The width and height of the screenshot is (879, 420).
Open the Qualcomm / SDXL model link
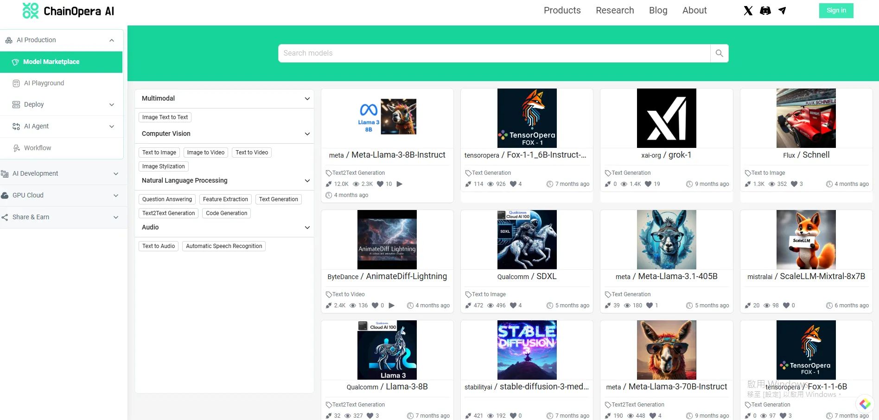click(x=527, y=276)
